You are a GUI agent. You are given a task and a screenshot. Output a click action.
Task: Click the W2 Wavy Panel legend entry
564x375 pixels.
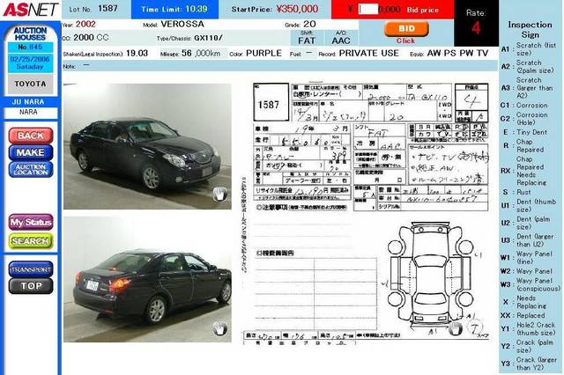526,271
